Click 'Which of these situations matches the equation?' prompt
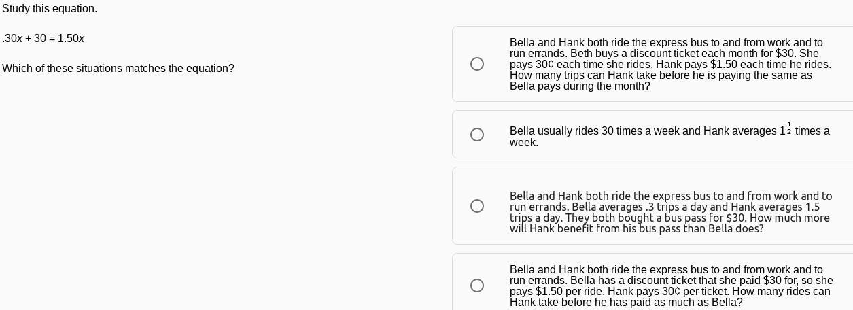The height and width of the screenshot is (310, 853). [x=118, y=69]
